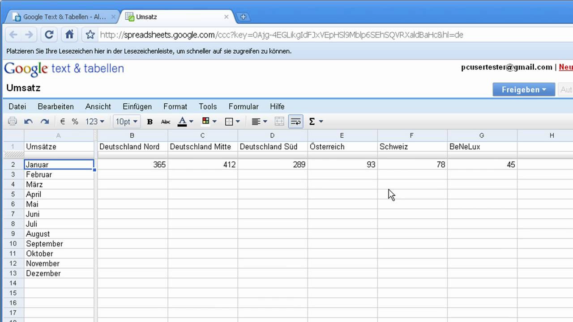Image resolution: width=573 pixels, height=322 pixels.
Task: Click the Freigeben share button
Action: [524, 89]
